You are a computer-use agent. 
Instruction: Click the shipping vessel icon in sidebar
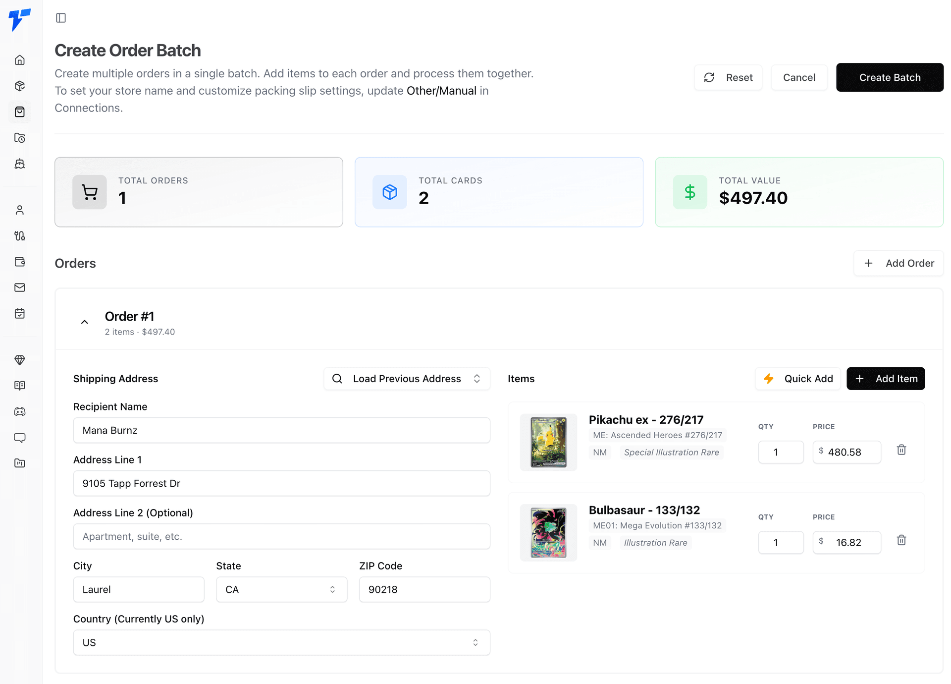[20, 164]
